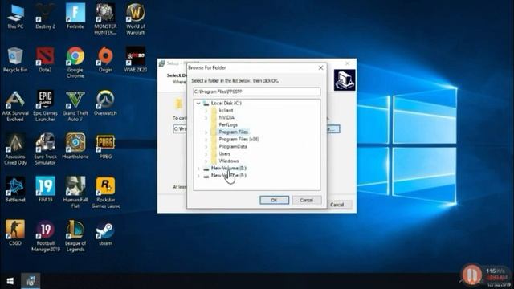Launch Grand Theft Auto V shortcut
Viewport: 514px width, 289px height.
pos(75,106)
